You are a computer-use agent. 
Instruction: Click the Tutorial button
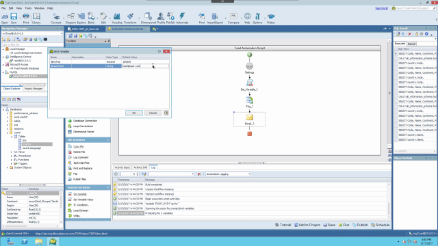tap(283, 225)
